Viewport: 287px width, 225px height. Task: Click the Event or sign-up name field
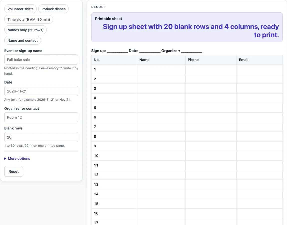[41, 59]
